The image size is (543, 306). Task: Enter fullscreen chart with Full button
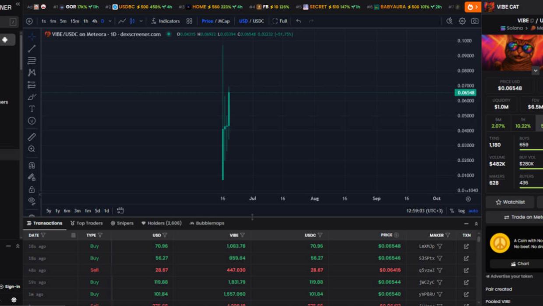click(280, 21)
